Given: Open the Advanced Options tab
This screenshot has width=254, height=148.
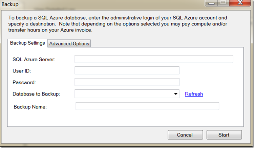Looking at the screenshot, I should pyautogui.click(x=69, y=44).
